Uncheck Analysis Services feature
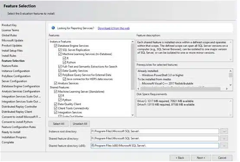 click(x=55, y=83)
